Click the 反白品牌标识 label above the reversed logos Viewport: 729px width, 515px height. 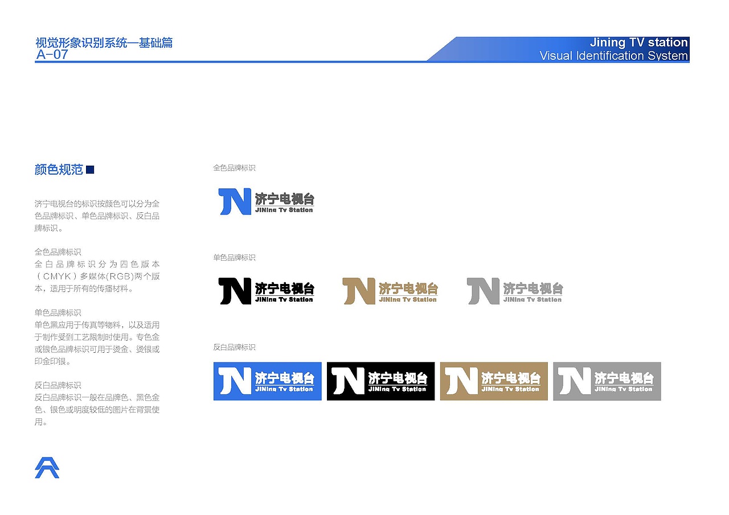point(234,347)
